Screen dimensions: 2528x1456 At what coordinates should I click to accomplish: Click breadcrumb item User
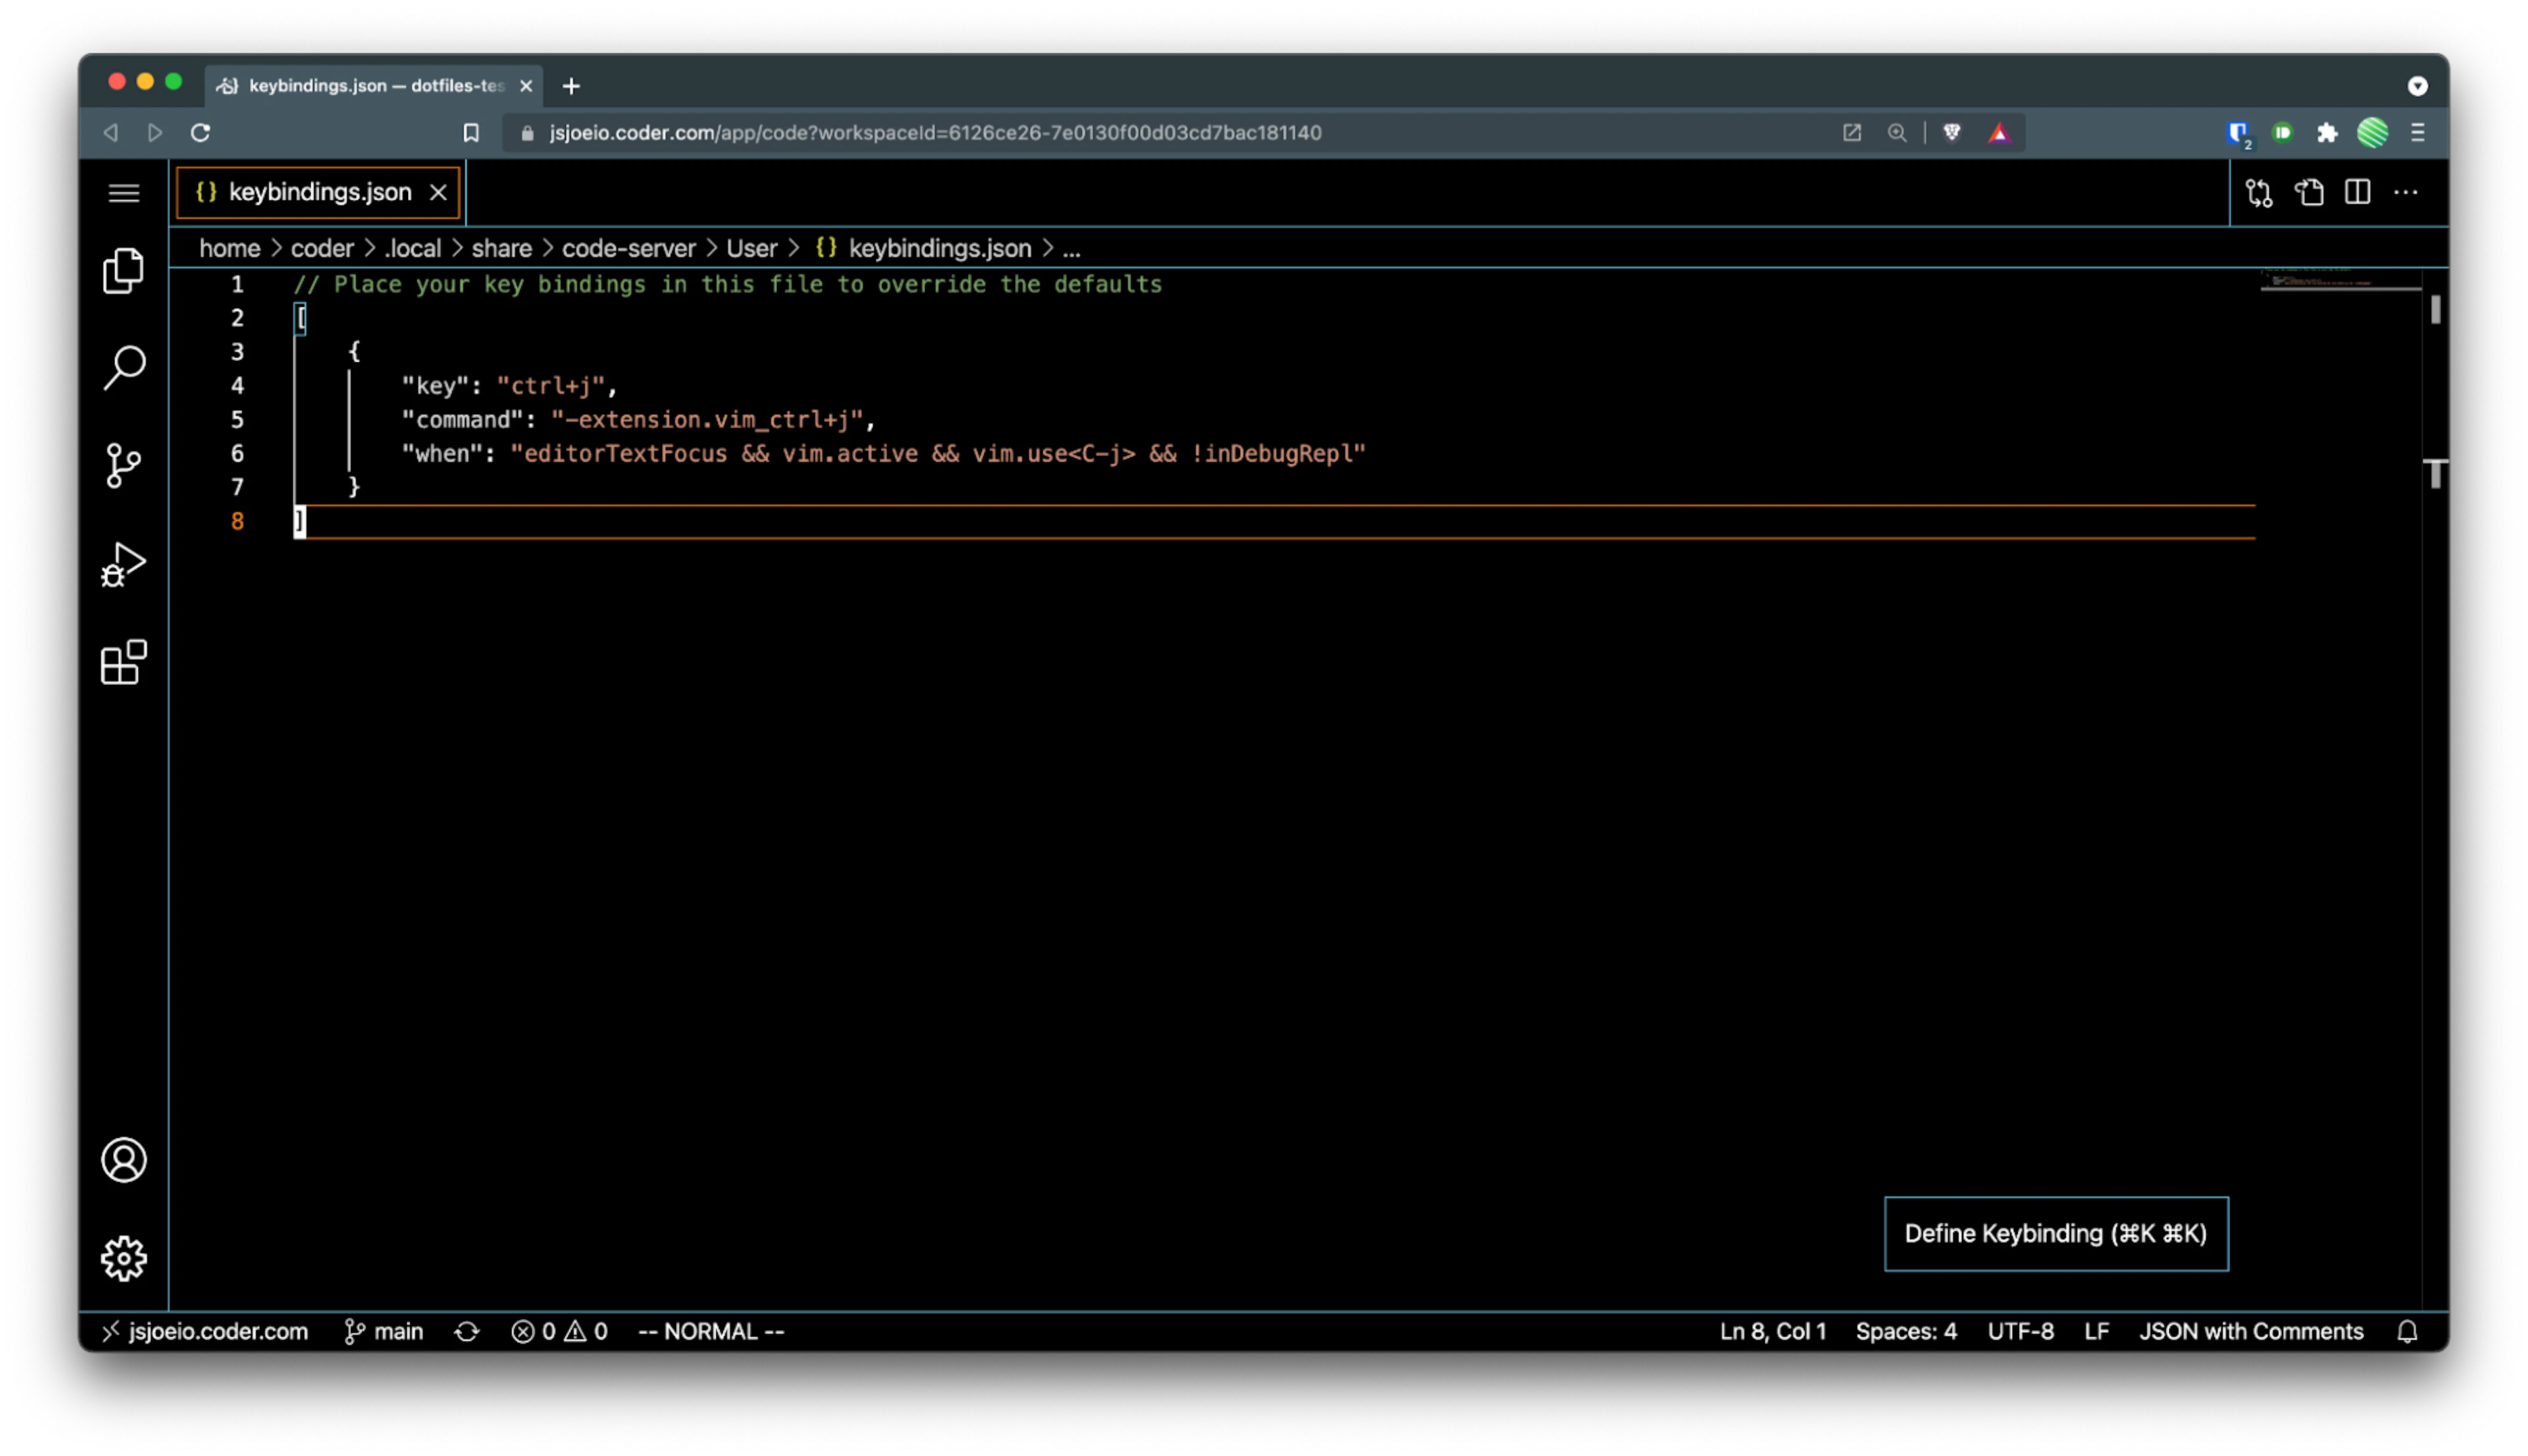coord(750,248)
